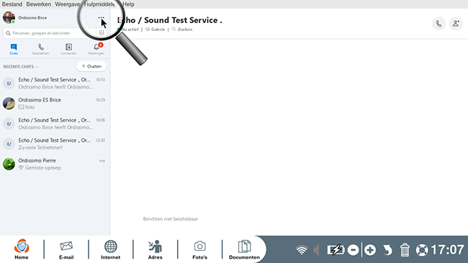The height and width of the screenshot is (263, 468).
Task: Switch to the Gesprekken calls tab
Action: [40, 49]
